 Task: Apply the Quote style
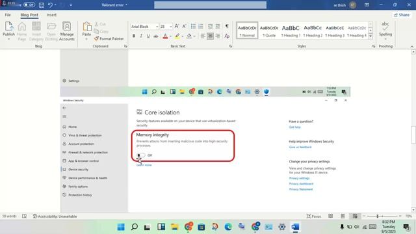(269, 31)
